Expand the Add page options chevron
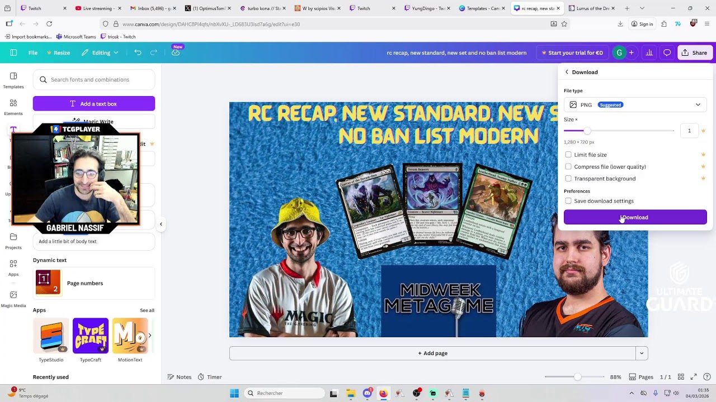Viewport: 716px width, 402px height. point(642,353)
